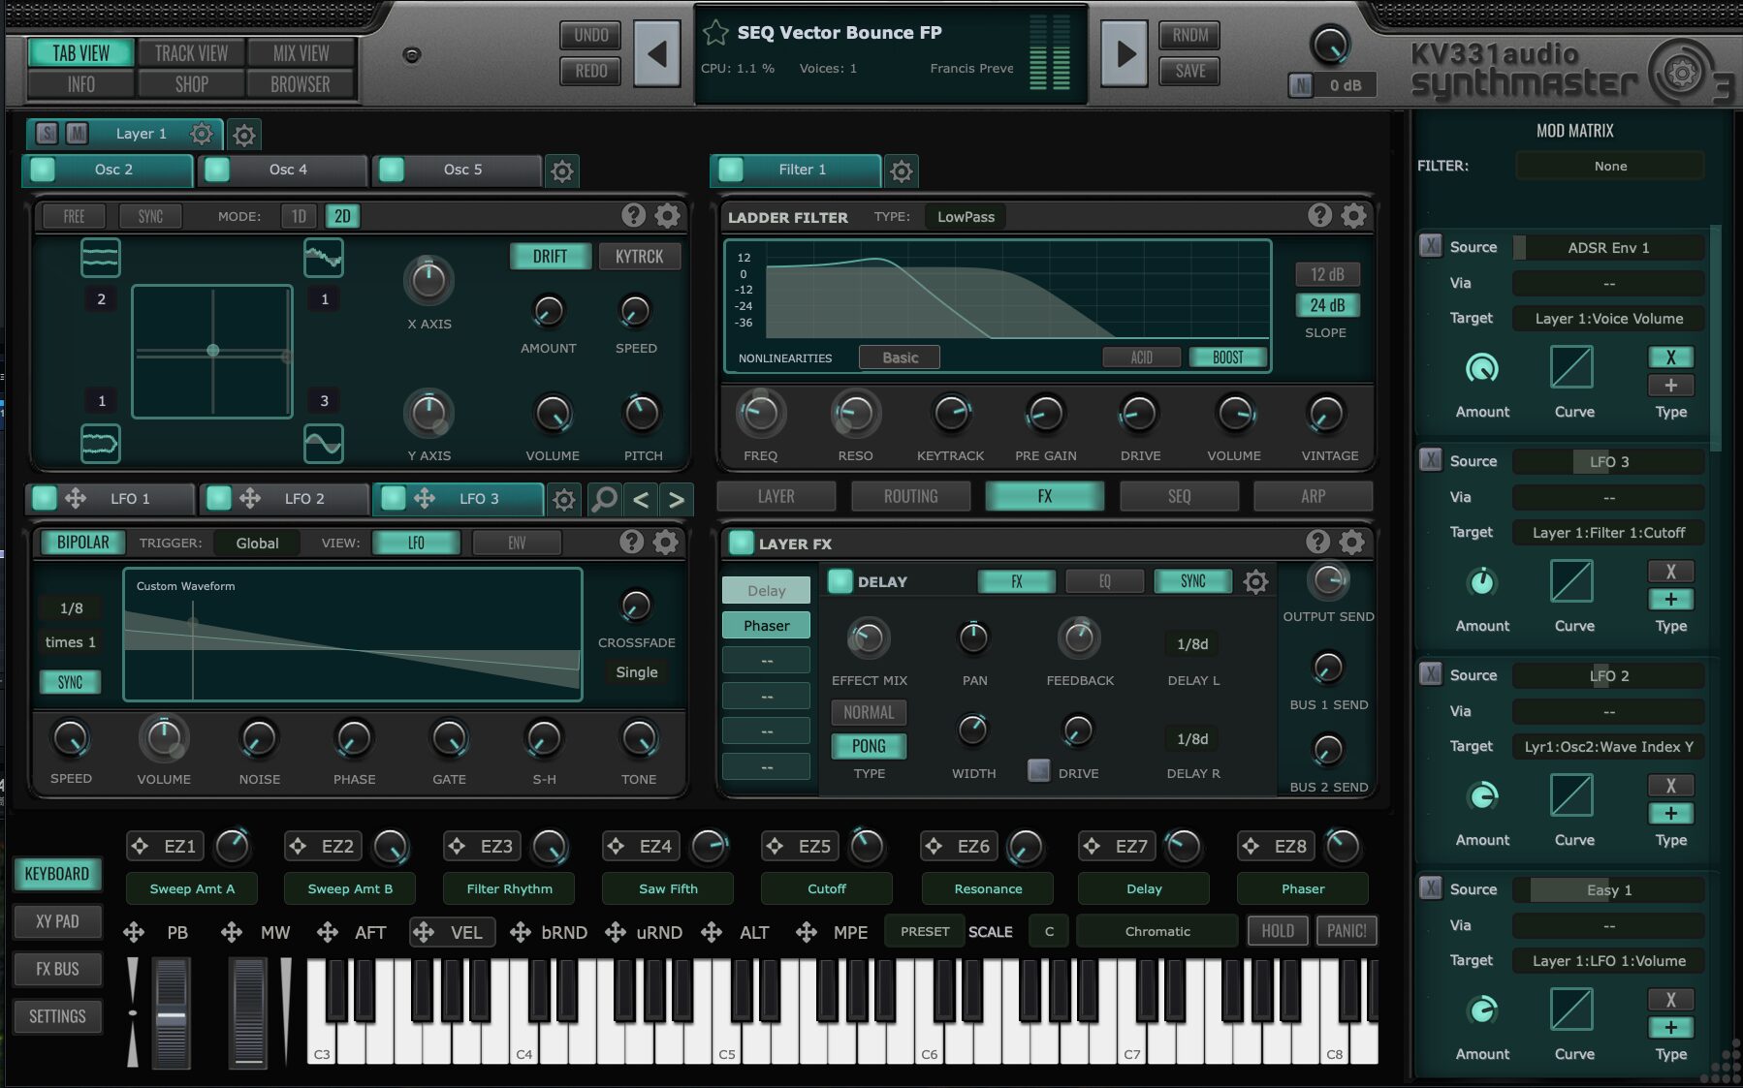Toggle Osc 2 power button
This screenshot has height=1088, width=1743.
coord(43,170)
